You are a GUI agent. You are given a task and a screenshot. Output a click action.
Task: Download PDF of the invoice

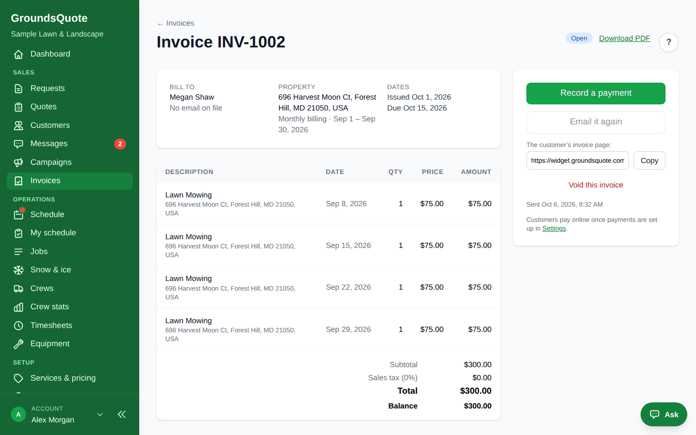pyautogui.click(x=625, y=38)
